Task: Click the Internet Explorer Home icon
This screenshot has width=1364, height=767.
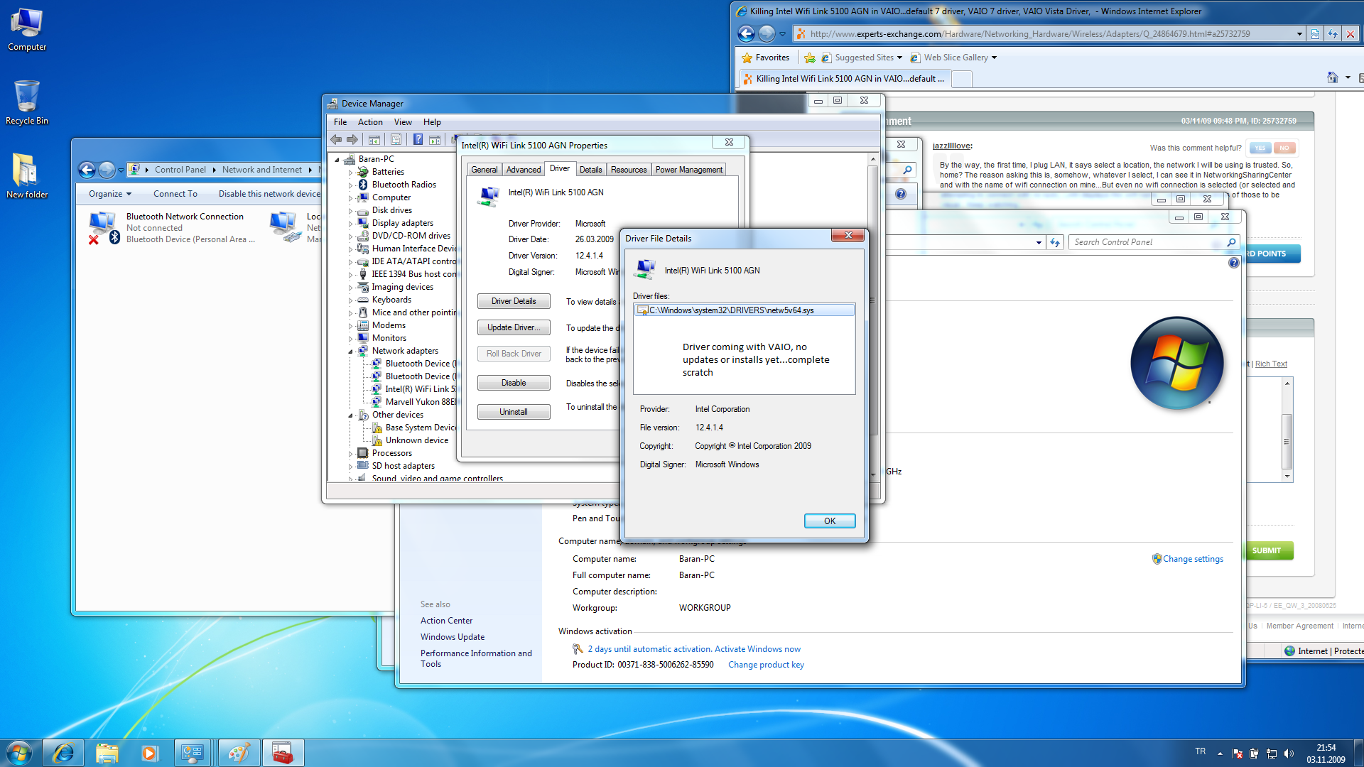Action: pyautogui.click(x=1333, y=77)
